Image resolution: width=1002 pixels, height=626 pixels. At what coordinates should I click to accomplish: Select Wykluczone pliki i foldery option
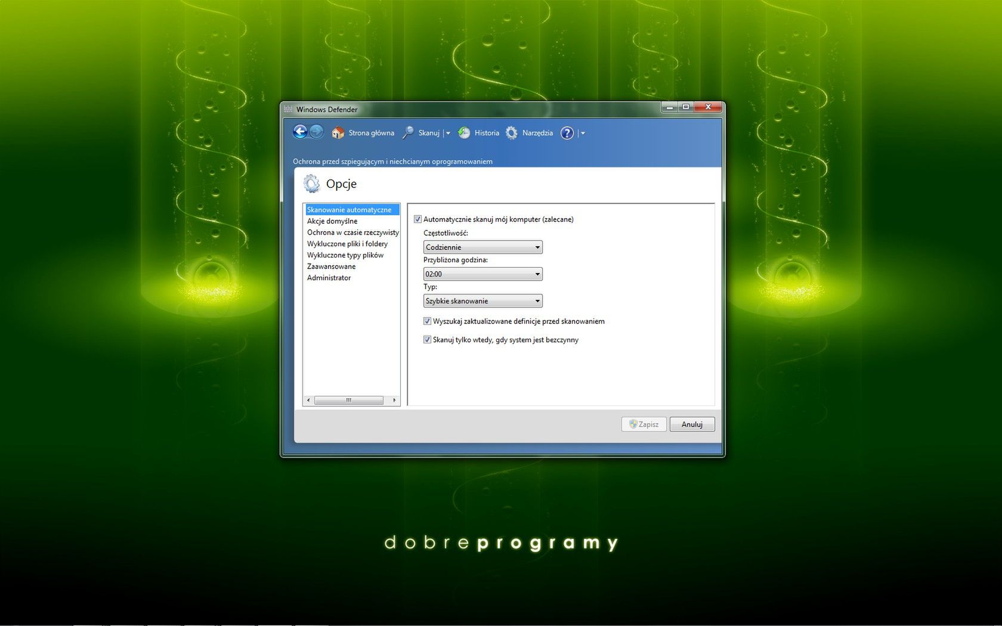pos(352,244)
